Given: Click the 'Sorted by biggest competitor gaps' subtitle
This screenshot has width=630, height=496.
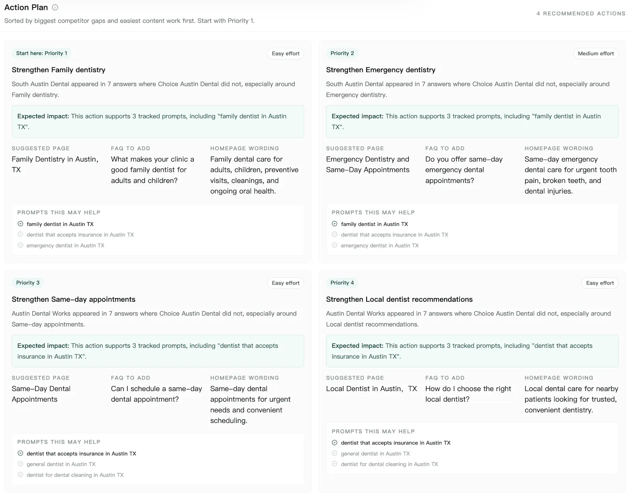Looking at the screenshot, I should (130, 20).
